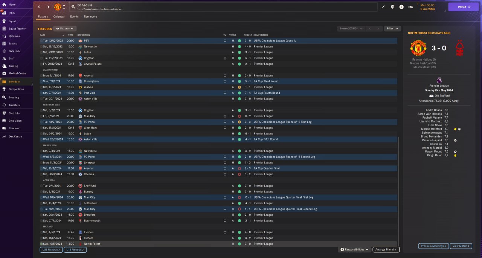Click the help question mark icon

point(401,7)
